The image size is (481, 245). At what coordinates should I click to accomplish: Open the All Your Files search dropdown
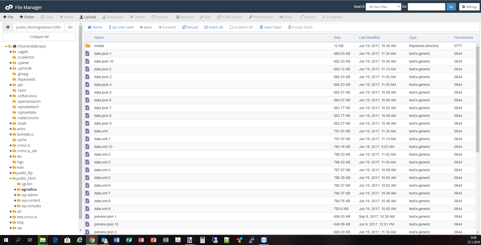coord(383,7)
